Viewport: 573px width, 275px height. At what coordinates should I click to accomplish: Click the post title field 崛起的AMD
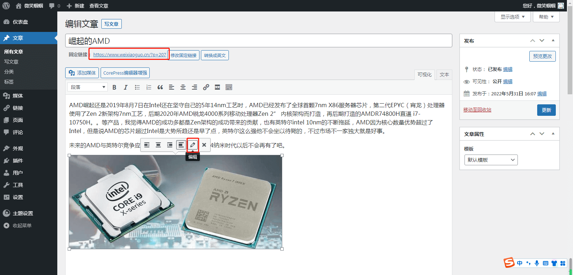258,41
